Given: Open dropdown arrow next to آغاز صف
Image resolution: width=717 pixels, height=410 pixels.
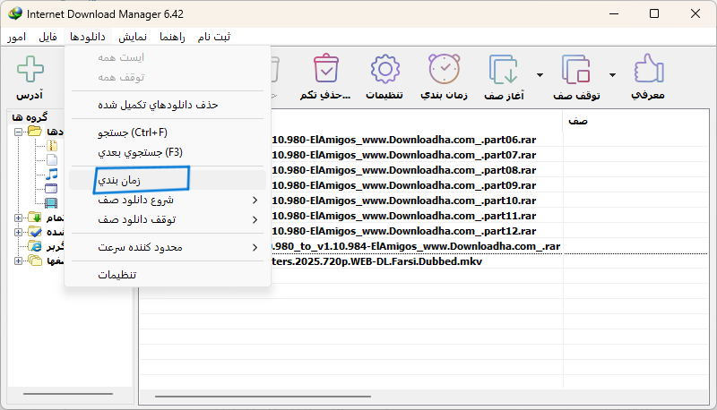Looking at the screenshot, I should pos(540,75).
